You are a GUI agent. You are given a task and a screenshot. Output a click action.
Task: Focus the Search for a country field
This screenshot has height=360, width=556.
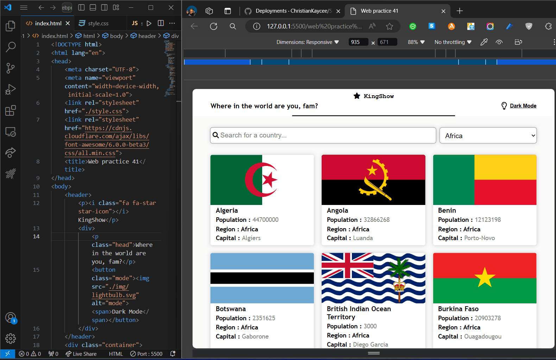click(323, 135)
